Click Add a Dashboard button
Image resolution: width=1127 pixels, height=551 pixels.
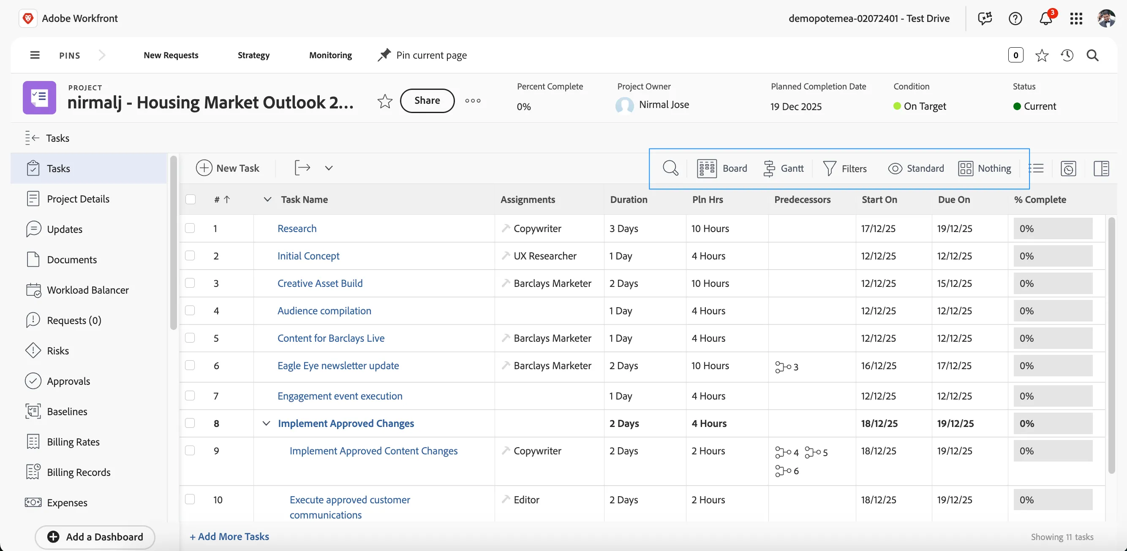click(x=95, y=537)
